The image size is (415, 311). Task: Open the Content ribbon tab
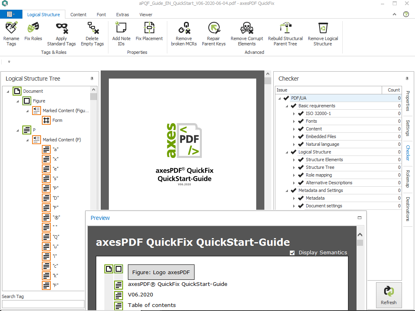point(78,15)
